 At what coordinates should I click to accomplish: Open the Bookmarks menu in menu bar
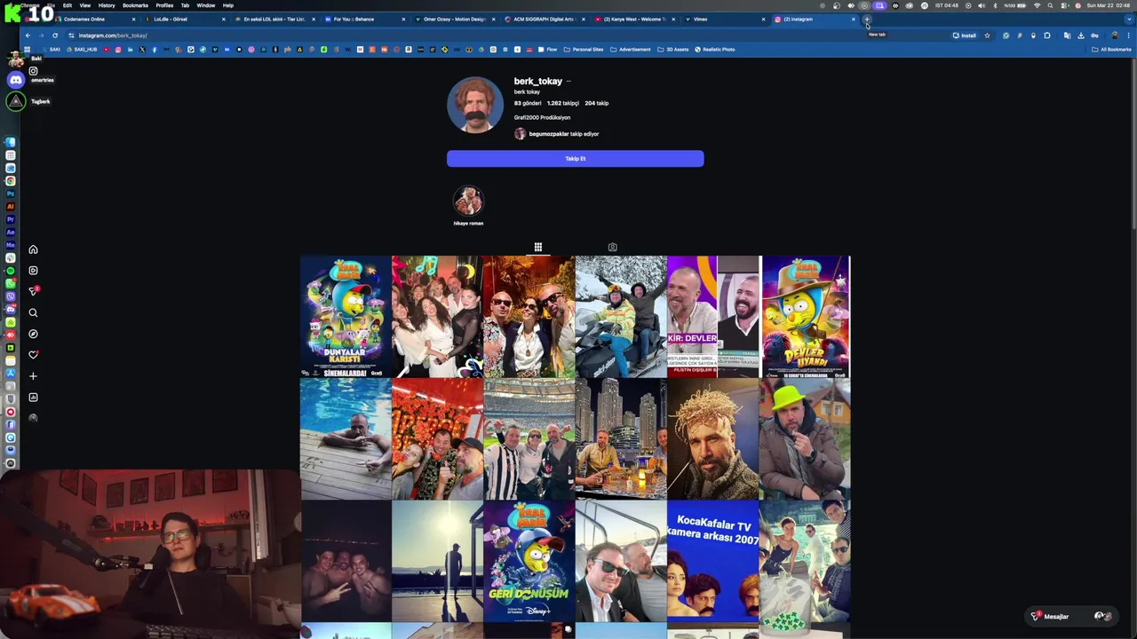[135, 5]
